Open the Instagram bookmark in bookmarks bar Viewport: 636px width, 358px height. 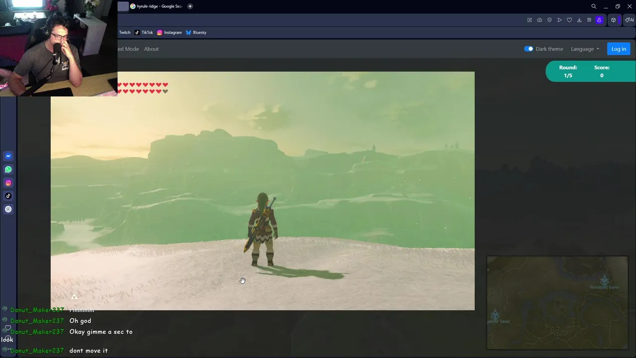coord(169,32)
